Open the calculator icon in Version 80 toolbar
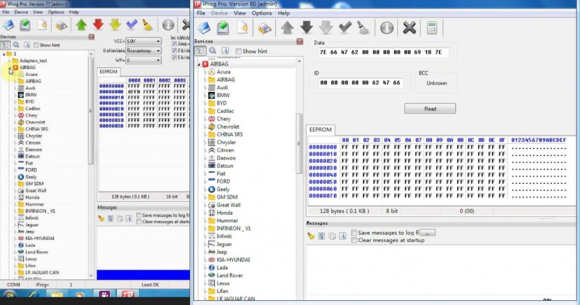 coord(432,28)
